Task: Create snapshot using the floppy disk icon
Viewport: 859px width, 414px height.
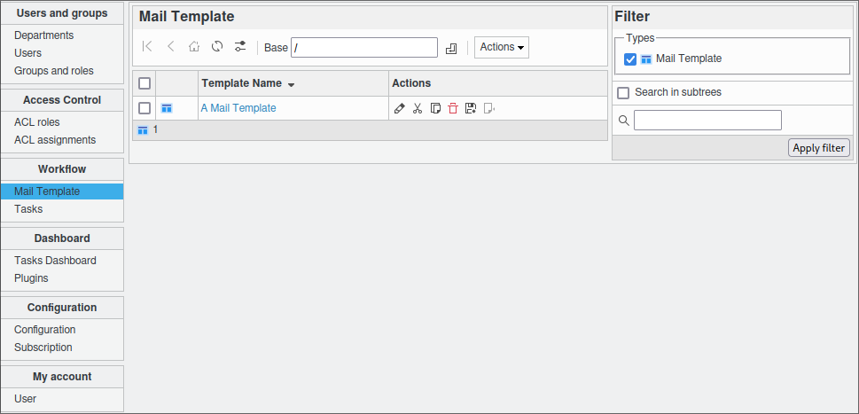Action: tap(470, 108)
